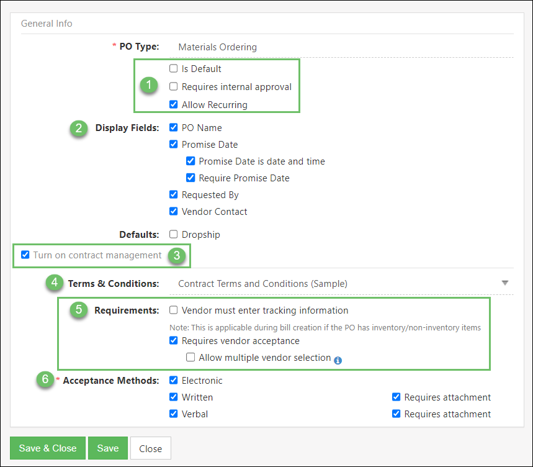Check Vendor must enter tracking information
This screenshot has width=533, height=467.
point(173,311)
